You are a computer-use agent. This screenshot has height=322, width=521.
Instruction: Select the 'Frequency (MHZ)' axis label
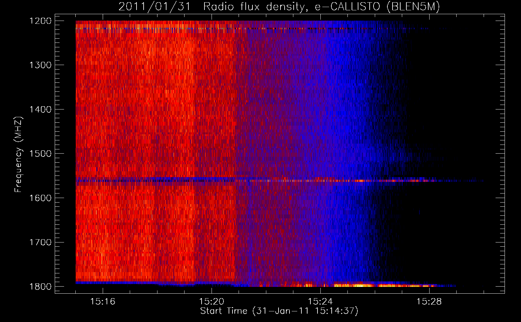(x=18, y=155)
